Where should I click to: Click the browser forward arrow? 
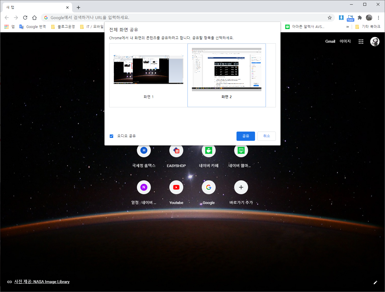tap(16, 18)
